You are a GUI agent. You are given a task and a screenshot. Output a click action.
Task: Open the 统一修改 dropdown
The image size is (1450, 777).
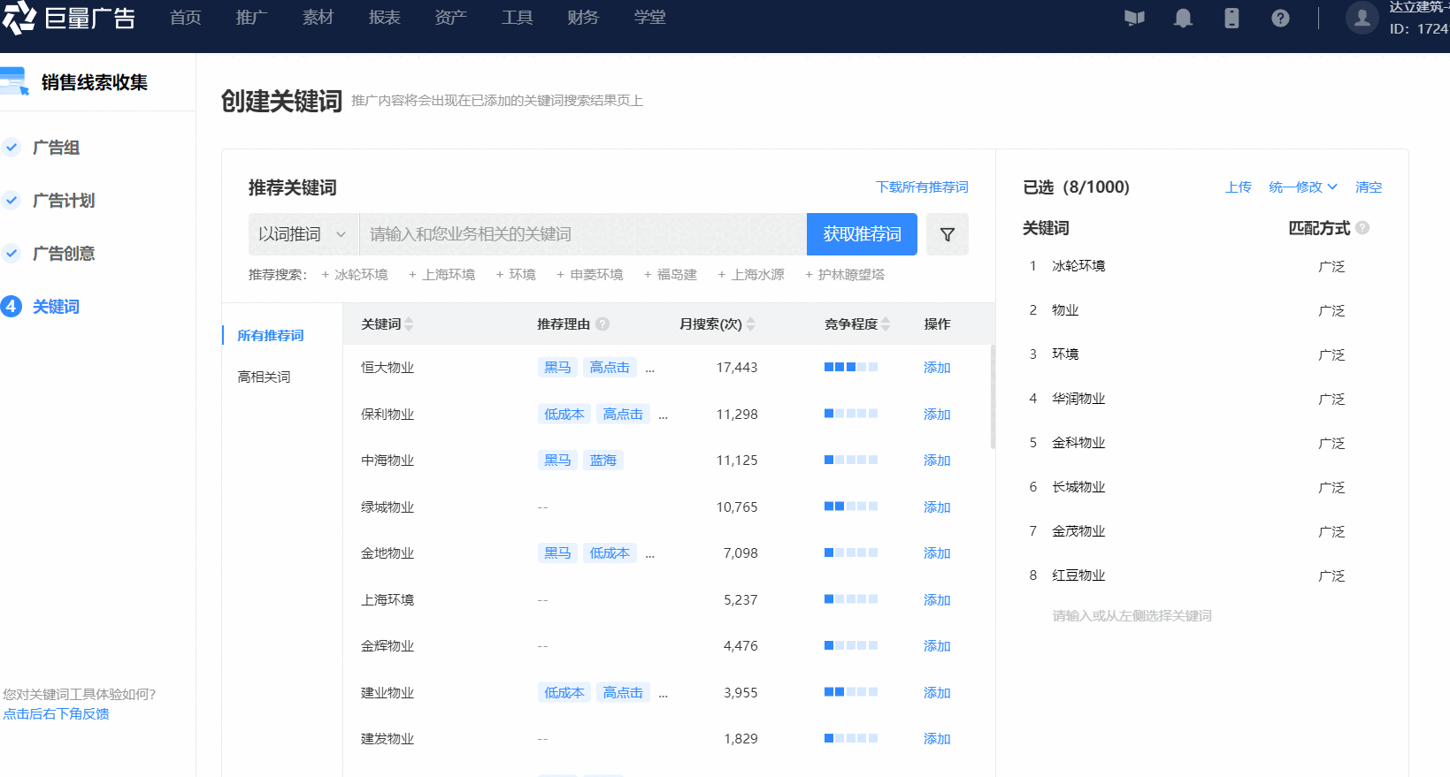(1302, 187)
